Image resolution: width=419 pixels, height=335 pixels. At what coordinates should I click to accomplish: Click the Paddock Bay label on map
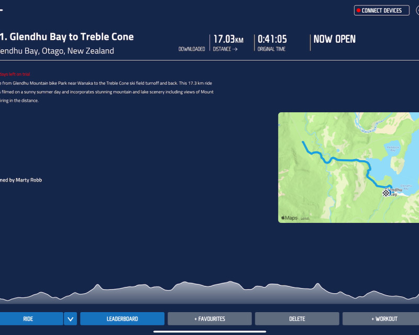393,148
